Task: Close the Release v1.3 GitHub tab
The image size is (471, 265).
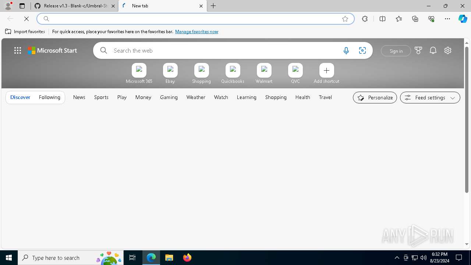Action: pos(113,6)
